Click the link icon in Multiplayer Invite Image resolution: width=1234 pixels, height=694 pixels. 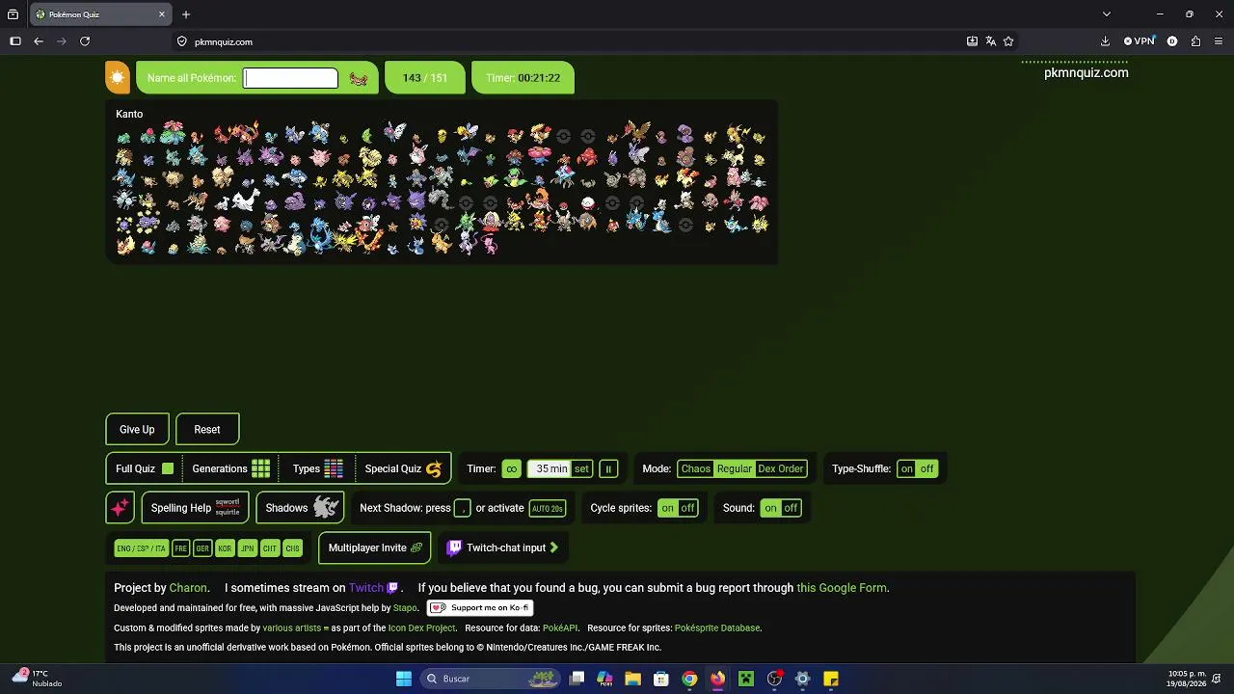pos(416,547)
